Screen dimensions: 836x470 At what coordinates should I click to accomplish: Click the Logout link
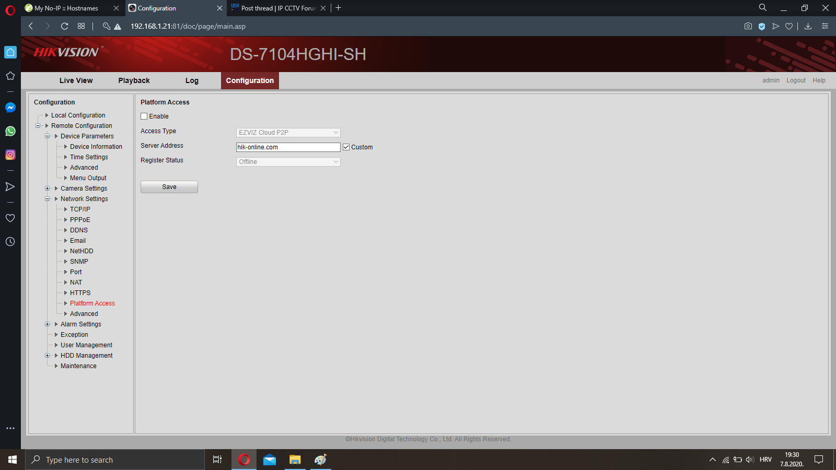point(796,80)
